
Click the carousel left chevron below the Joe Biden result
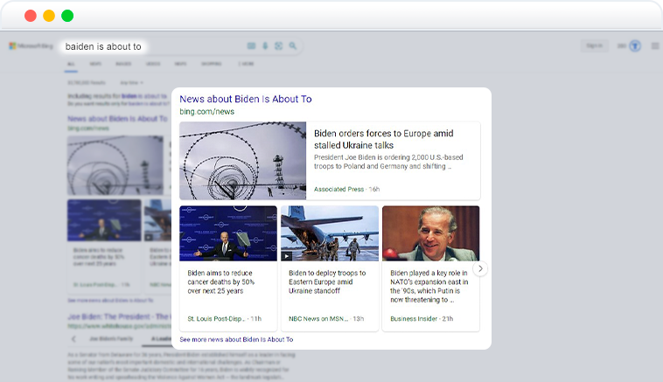(73, 338)
